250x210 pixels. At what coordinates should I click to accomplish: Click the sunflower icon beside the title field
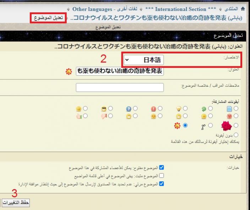coord(69,72)
